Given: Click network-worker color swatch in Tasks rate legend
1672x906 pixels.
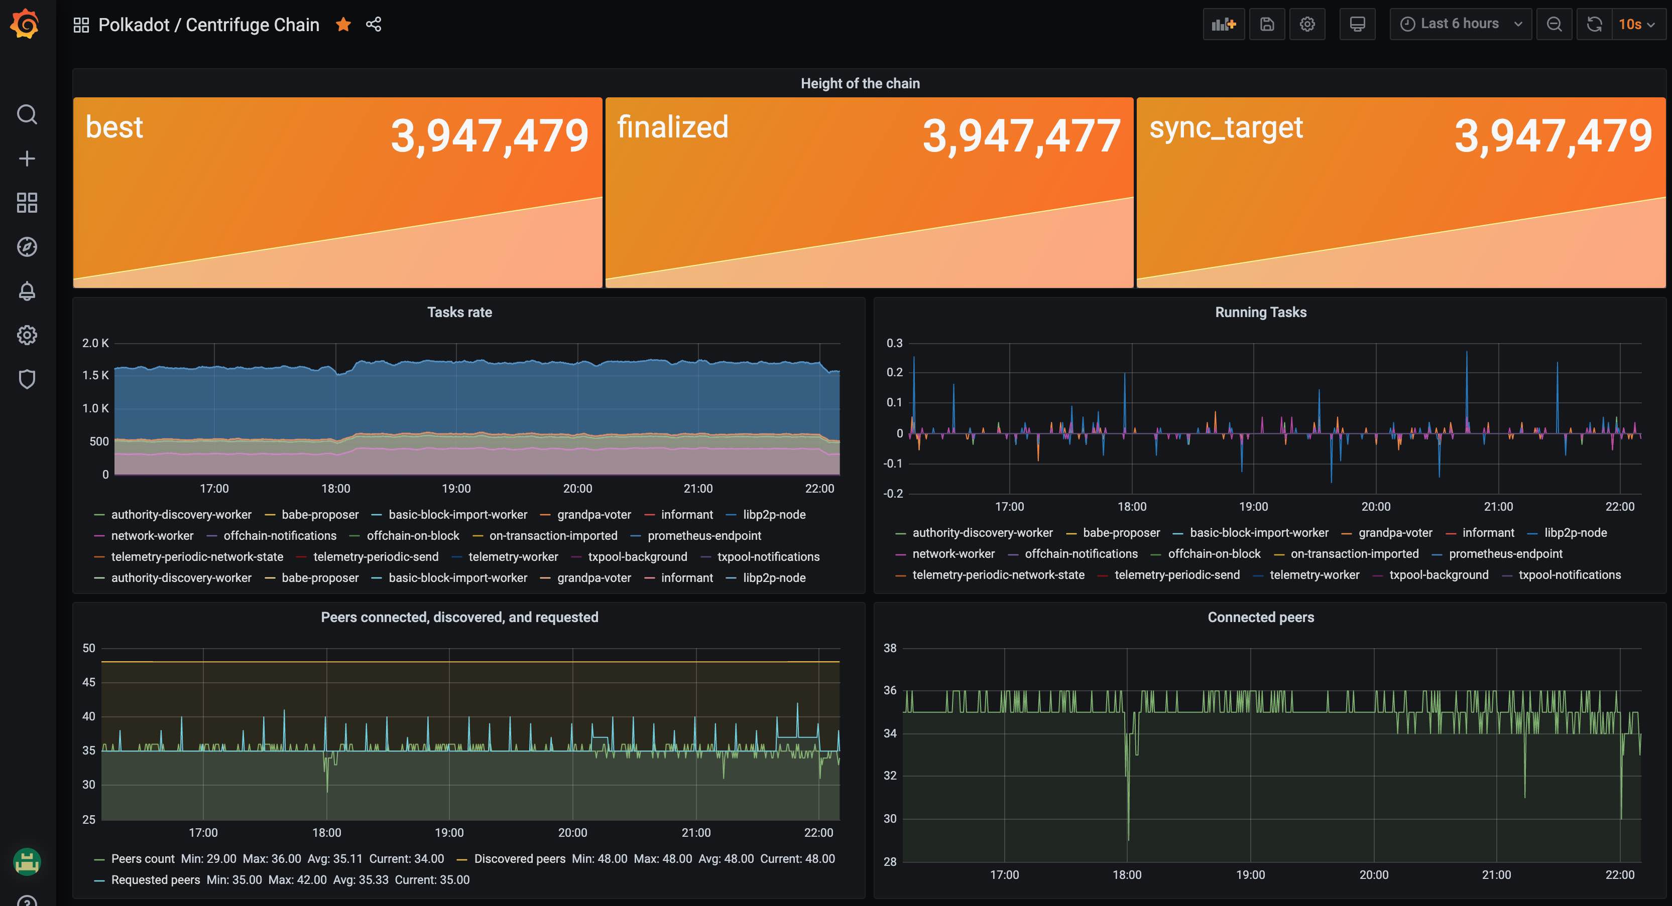Looking at the screenshot, I should tap(99, 536).
